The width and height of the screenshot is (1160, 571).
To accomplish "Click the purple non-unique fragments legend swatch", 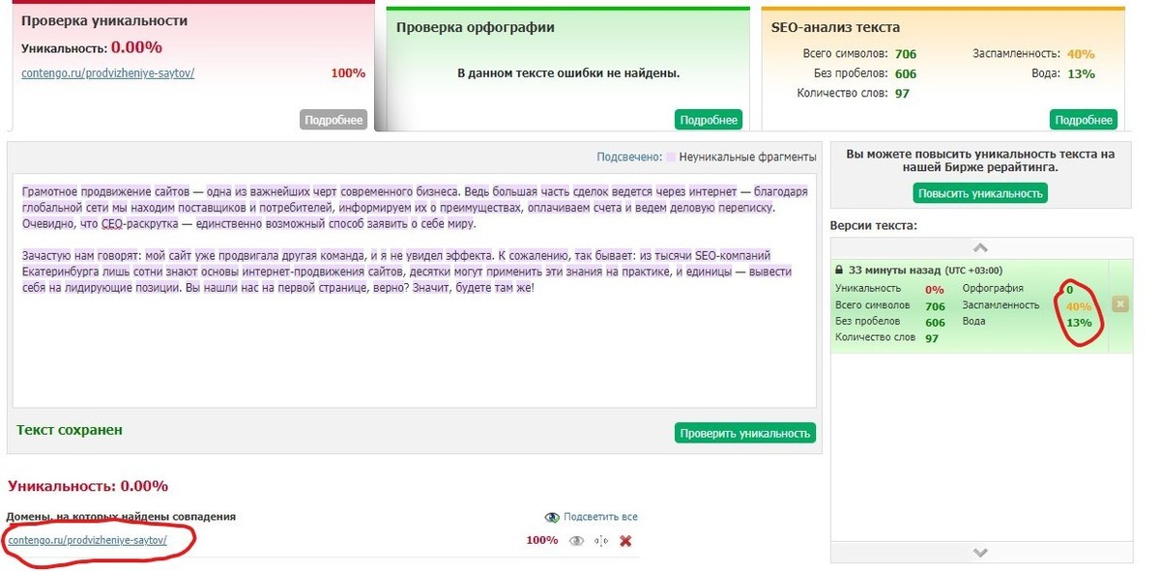I will click(x=670, y=157).
